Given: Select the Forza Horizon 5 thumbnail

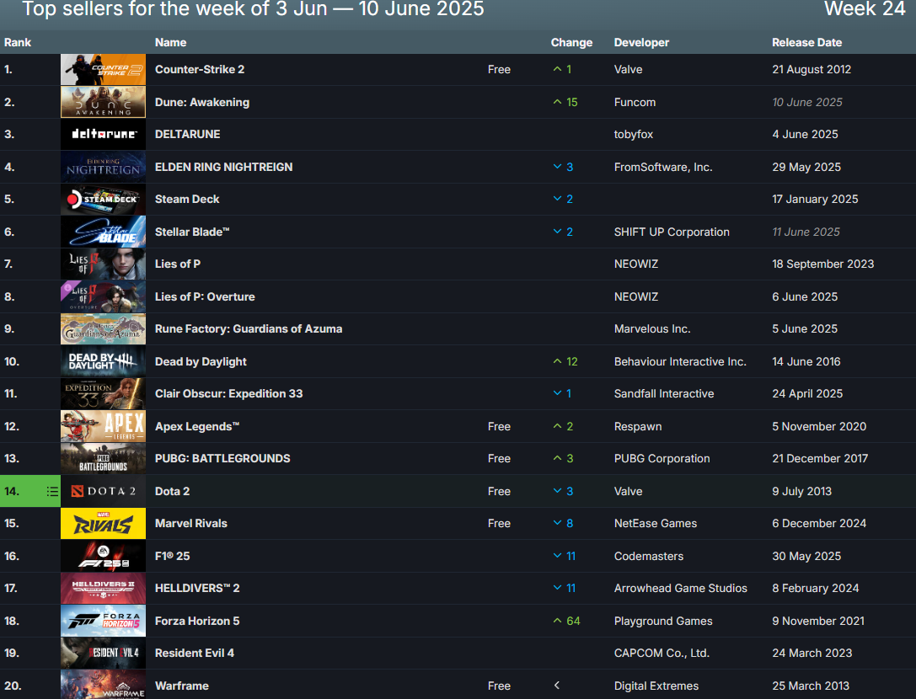Looking at the screenshot, I should pyautogui.click(x=104, y=621).
